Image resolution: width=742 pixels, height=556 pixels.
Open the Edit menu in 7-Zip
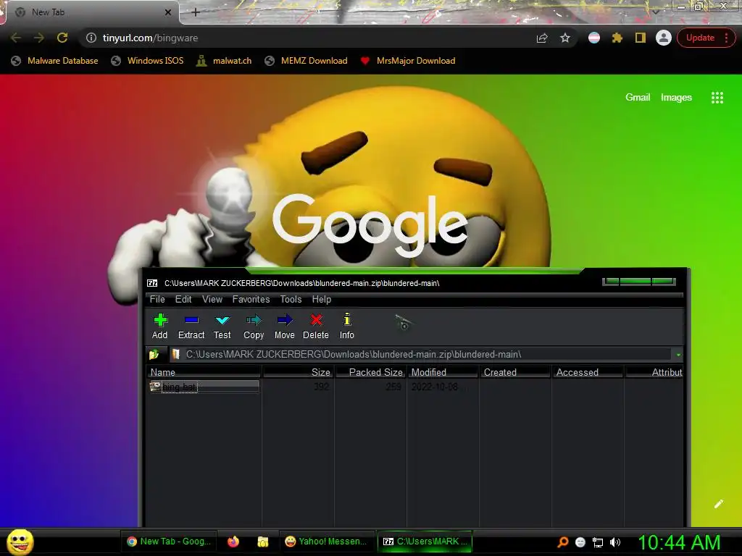[x=183, y=299]
